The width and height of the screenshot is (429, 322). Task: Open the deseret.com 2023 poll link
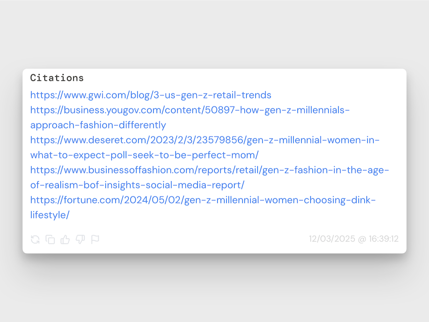coord(205,140)
